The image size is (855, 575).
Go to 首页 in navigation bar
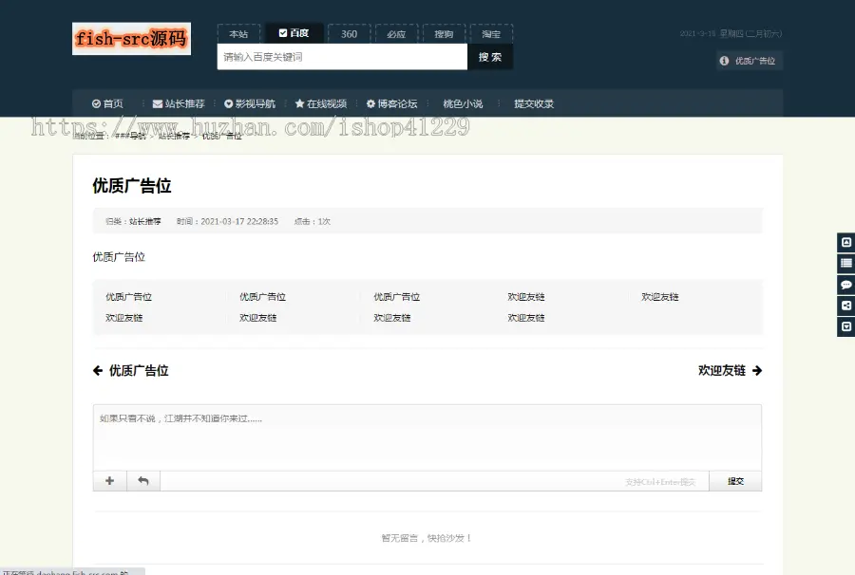pos(107,103)
